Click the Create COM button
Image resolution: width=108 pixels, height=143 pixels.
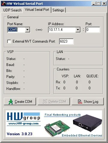click(x=20, y=102)
